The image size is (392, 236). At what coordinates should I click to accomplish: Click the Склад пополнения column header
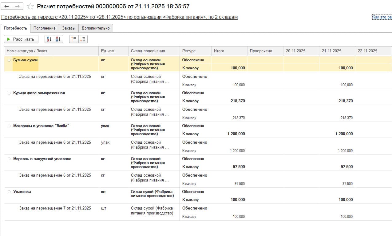148,51
